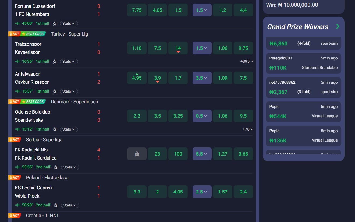The height and width of the screenshot is (222, 355).
Task: Star the KS Lechia Gdansk match
Action: coord(56,205)
